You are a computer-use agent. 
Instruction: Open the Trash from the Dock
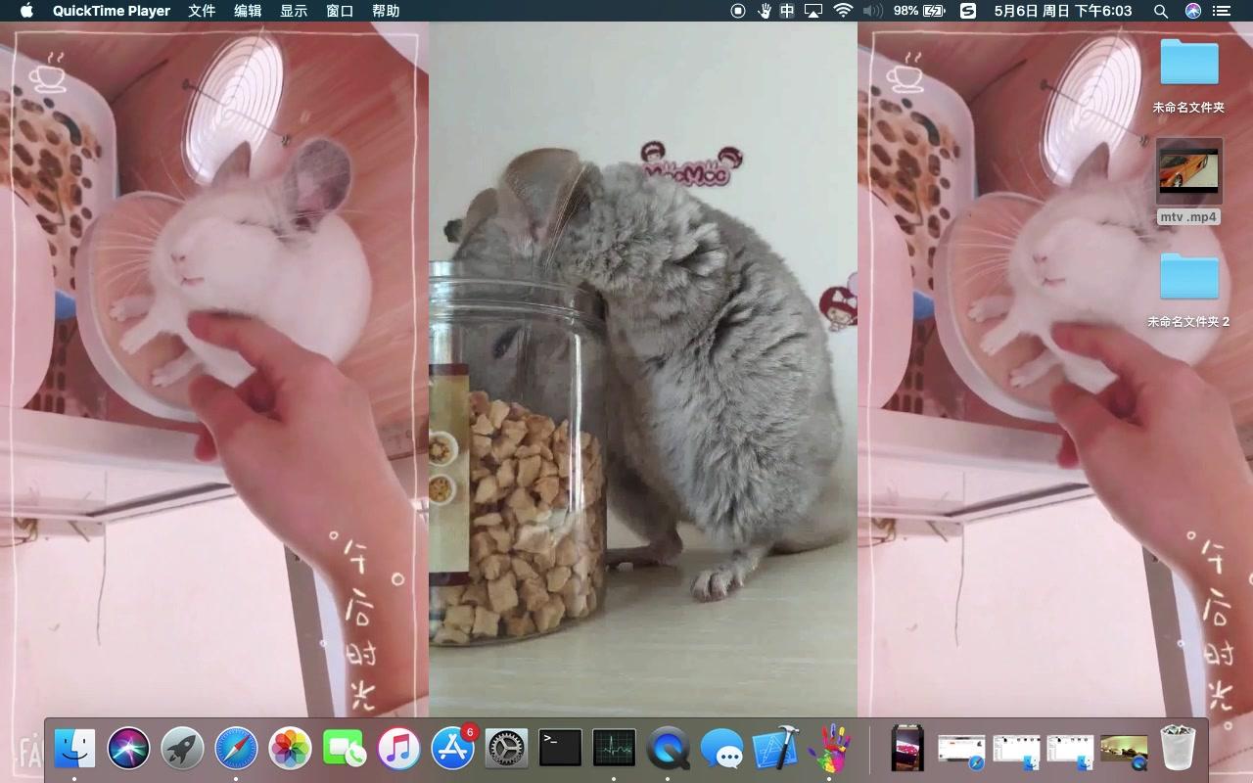pyautogui.click(x=1176, y=749)
